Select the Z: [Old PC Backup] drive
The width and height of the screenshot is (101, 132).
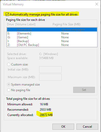click(x=52, y=45)
